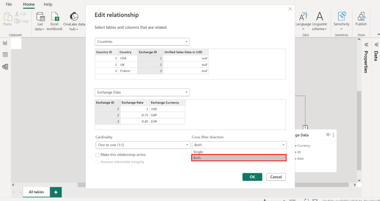
Task: Add a new layout tab
Action: [x=56, y=192]
